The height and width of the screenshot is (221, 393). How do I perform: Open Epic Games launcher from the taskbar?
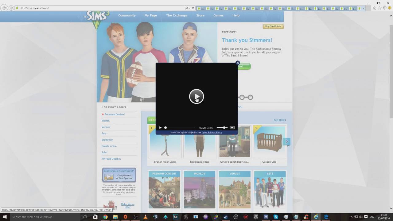(256, 217)
